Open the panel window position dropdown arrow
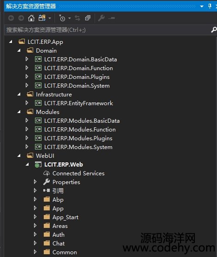Screen dimensions: 217x257 point(202,6)
